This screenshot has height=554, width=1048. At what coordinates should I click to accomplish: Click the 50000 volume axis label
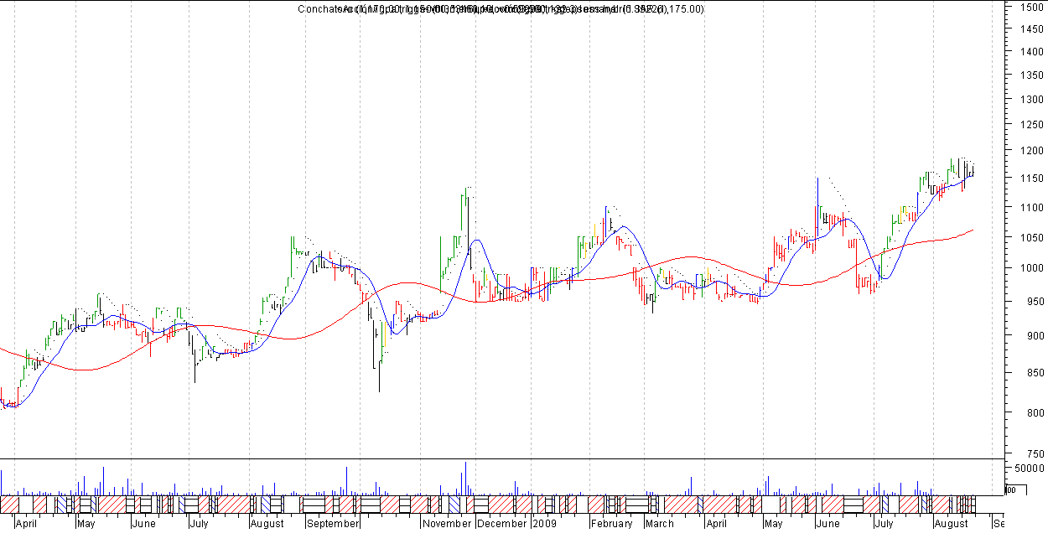(1029, 468)
